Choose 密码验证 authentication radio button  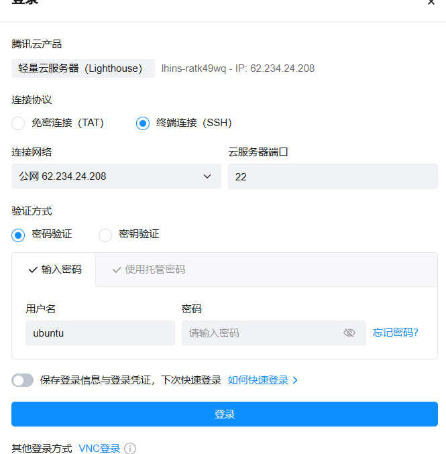(x=18, y=235)
